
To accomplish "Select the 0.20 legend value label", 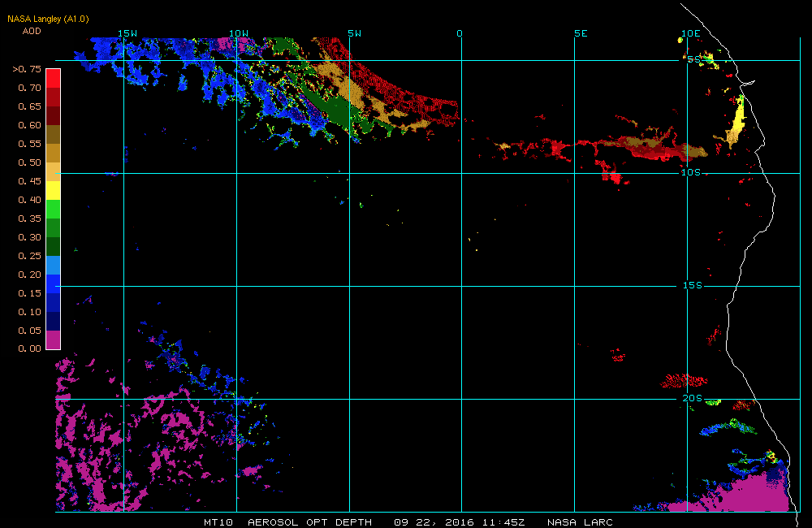I will (x=29, y=275).
